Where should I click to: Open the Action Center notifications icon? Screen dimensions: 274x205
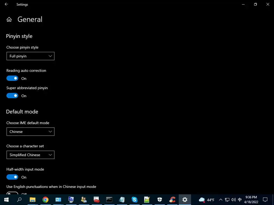265,200
